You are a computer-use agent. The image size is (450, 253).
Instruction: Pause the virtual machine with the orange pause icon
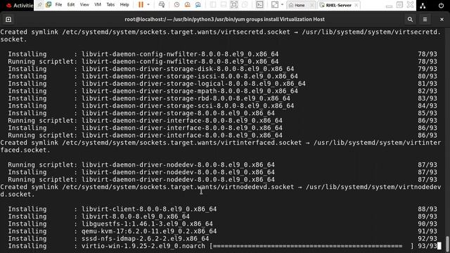[141, 5]
